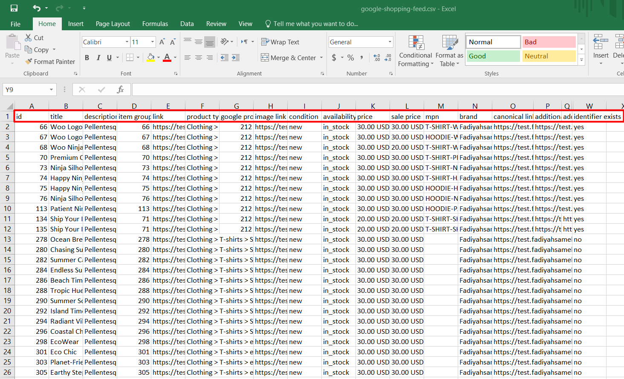Open Customize Quick Access Toolbar arrow

click(84, 8)
